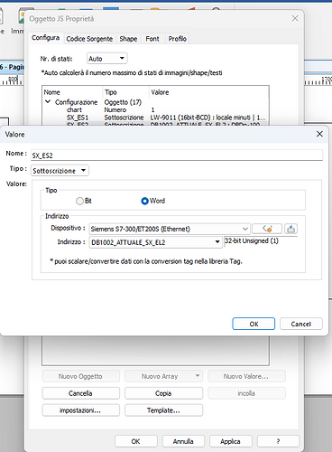Open the Nr. di stati dropdown
The width and height of the screenshot is (332, 452).
pyautogui.click(x=106, y=59)
